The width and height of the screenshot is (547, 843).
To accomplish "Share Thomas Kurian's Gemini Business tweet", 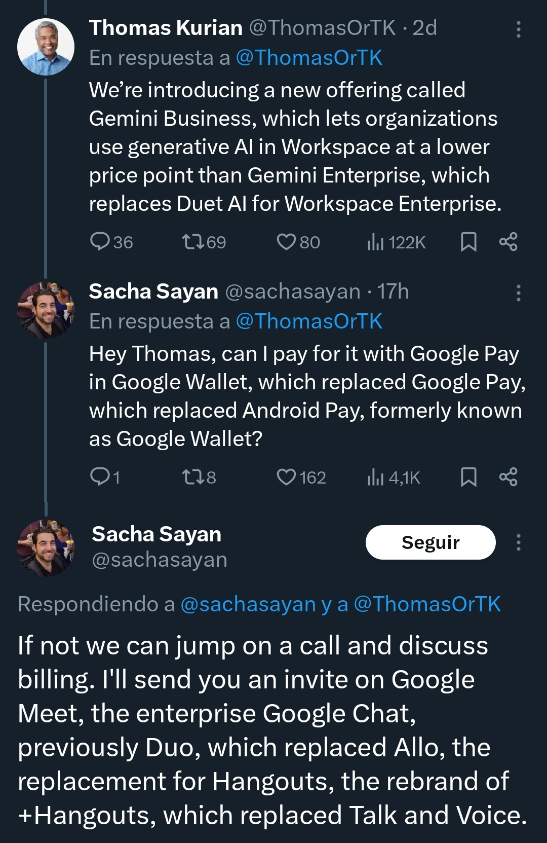I will [x=508, y=242].
